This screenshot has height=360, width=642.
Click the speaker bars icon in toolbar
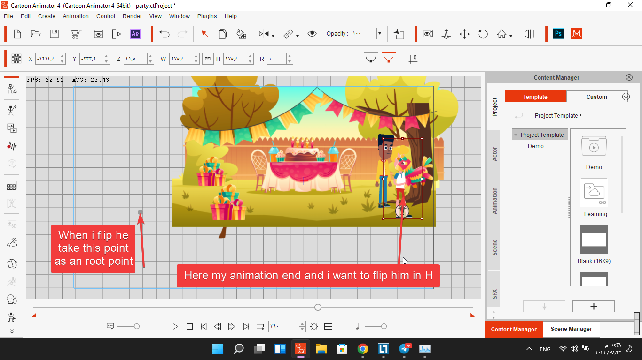click(x=530, y=34)
